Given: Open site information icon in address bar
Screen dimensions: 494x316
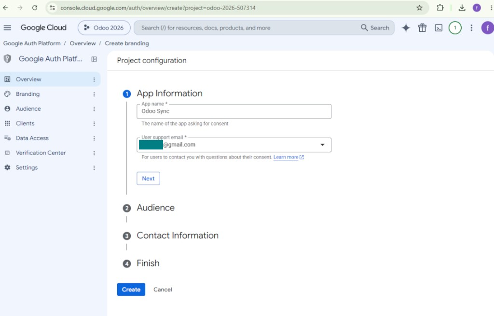Looking at the screenshot, I should (x=52, y=8).
